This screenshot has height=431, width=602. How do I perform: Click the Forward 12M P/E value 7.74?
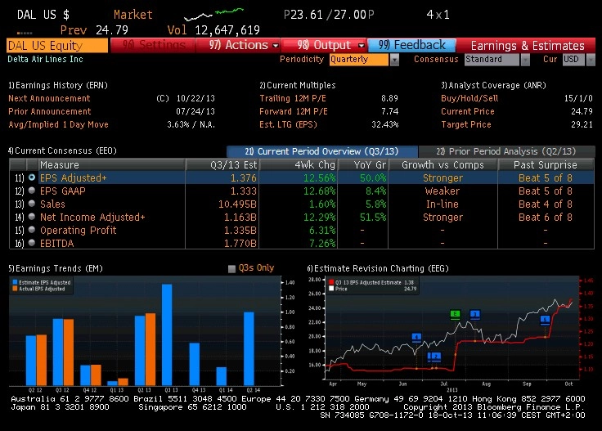click(389, 111)
